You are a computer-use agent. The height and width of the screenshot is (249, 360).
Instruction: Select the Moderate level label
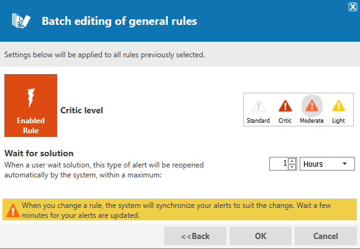312,121
